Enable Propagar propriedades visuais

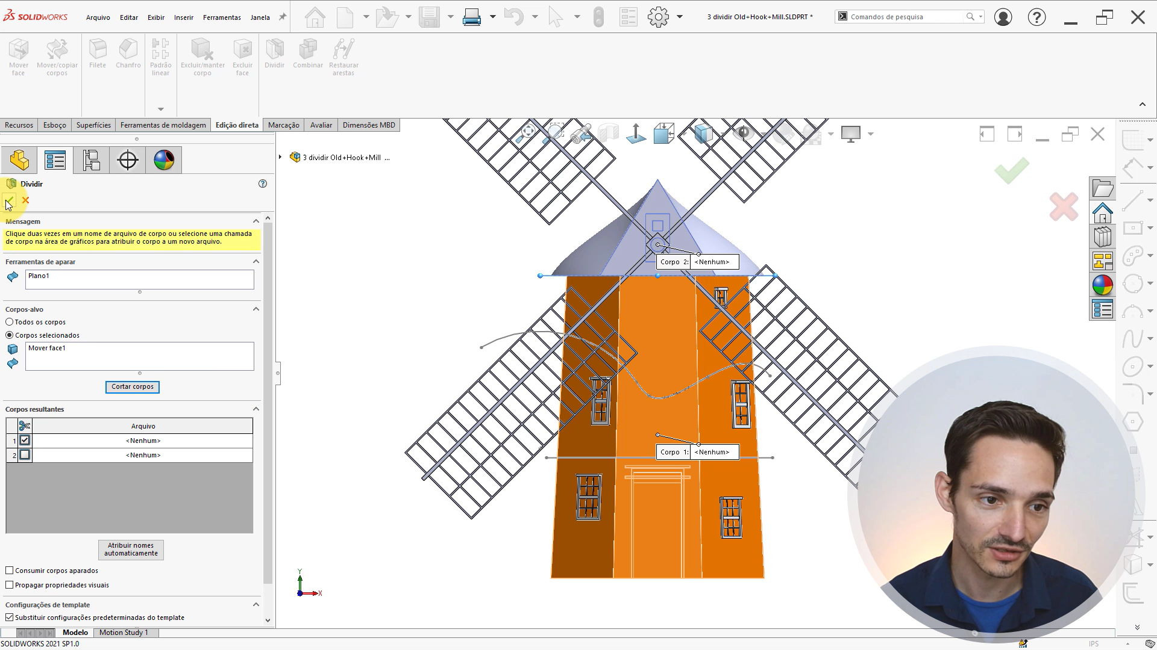click(x=10, y=585)
